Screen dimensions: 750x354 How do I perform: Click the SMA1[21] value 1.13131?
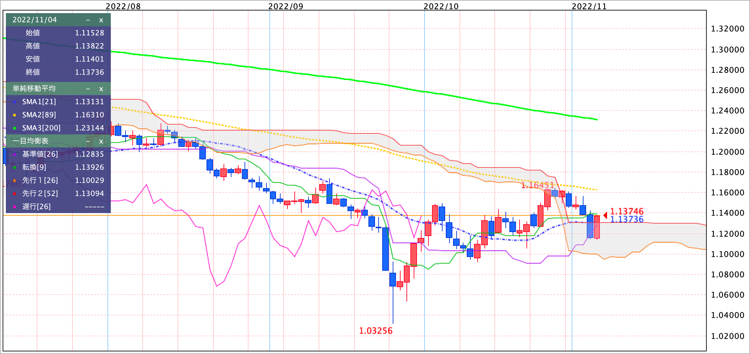coord(89,102)
